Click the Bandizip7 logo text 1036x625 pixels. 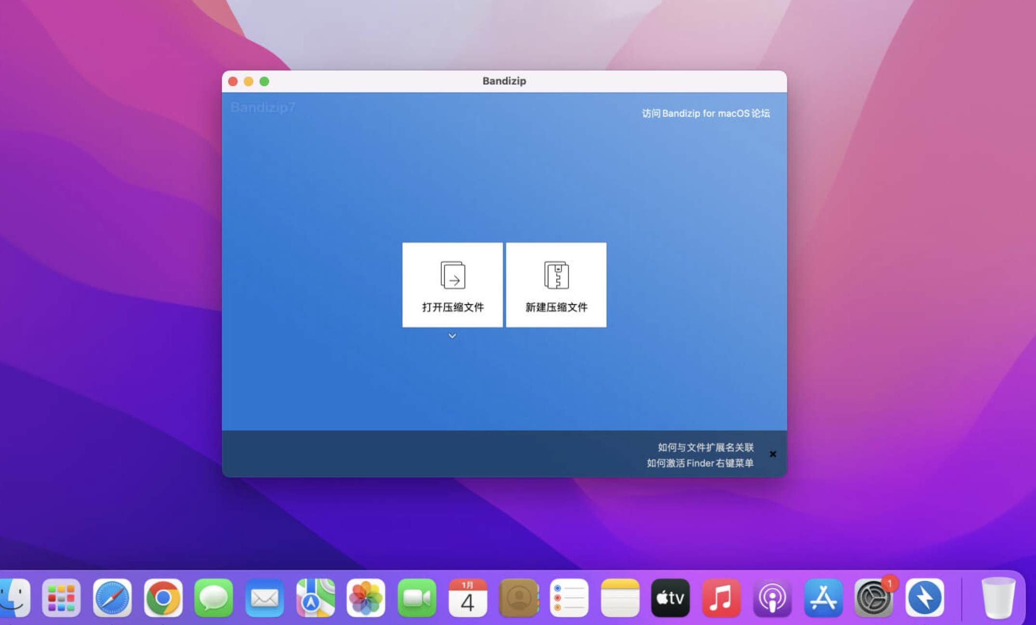click(x=263, y=107)
